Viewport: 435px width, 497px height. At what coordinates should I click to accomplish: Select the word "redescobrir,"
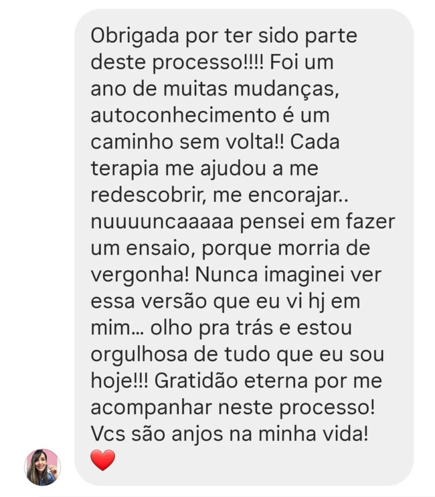point(149,196)
